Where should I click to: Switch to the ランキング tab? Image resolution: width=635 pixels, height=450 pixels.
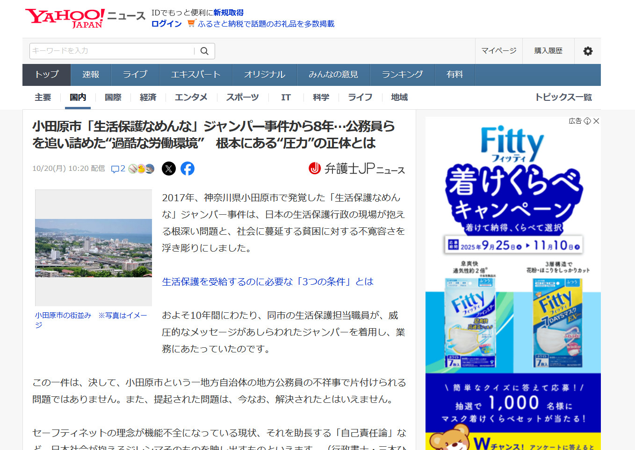click(x=402, y=75)
